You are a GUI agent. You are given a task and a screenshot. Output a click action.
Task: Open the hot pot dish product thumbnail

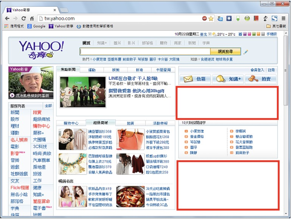click(130, 197)
